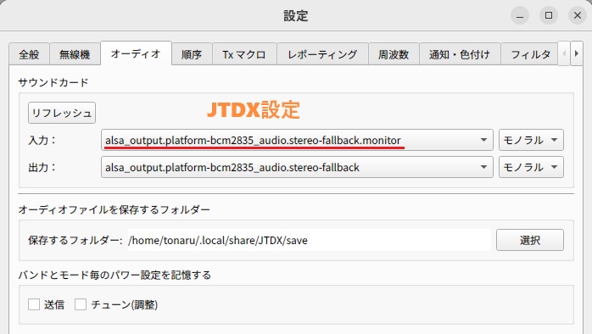Go to the 順序 tab
The height and width of the screenshot is (334, 592).
(192, 54)
